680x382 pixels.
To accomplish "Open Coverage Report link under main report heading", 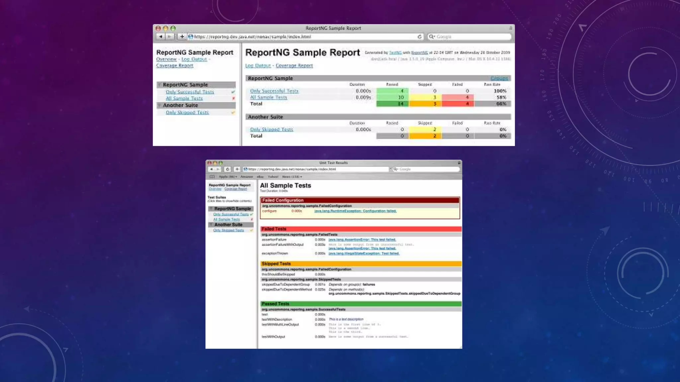I will pos(294,65).
